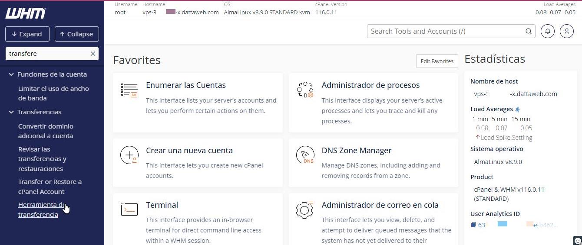Screen dimensions: 582x245
Task: Click the Estadísticas heading
Action: 495,59
